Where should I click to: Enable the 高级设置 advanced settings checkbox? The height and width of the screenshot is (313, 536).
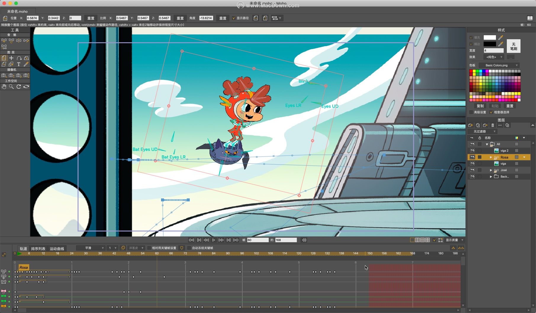tap(471, 112)
